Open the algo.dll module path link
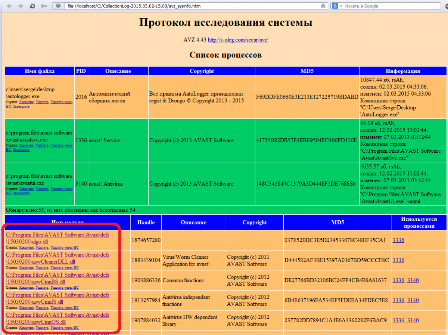Viewport: 448px width, 335px height. pos(57,238)
